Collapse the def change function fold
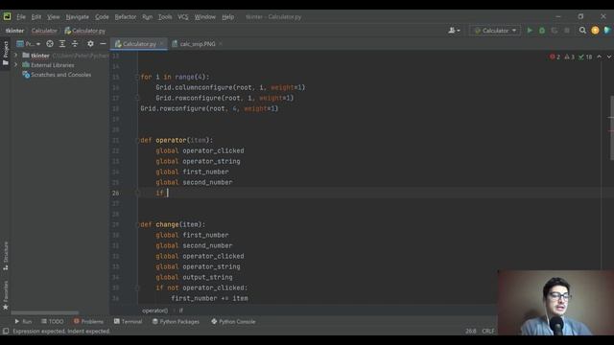This screenshot has height=345, width=614. 137,224
